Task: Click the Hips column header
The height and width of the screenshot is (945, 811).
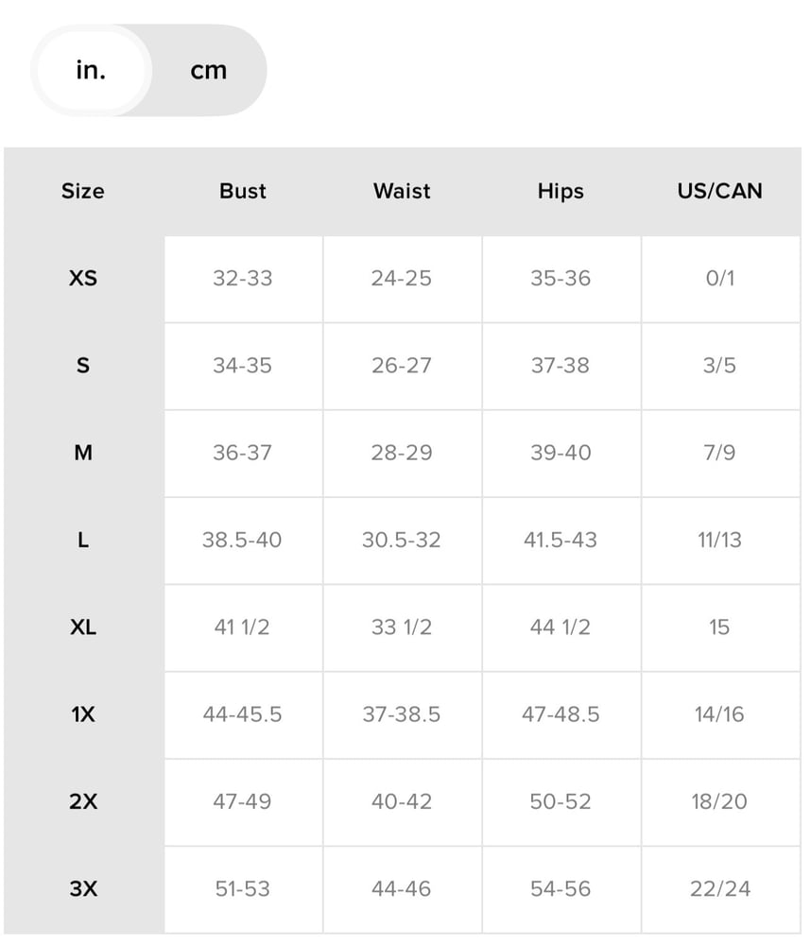Action: (561, 191)
